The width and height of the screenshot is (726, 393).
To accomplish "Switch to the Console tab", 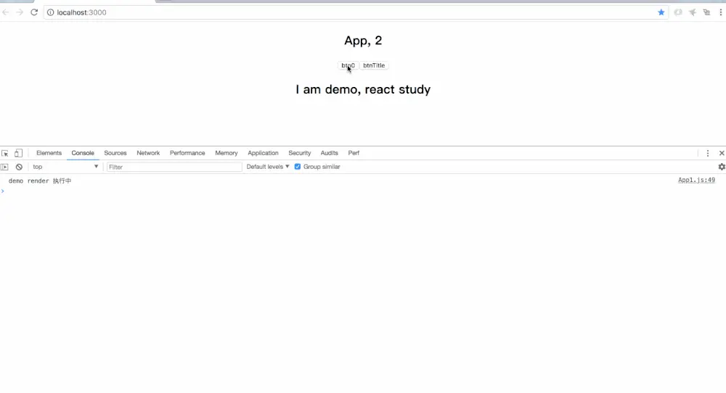I will [x=83, y=153].
